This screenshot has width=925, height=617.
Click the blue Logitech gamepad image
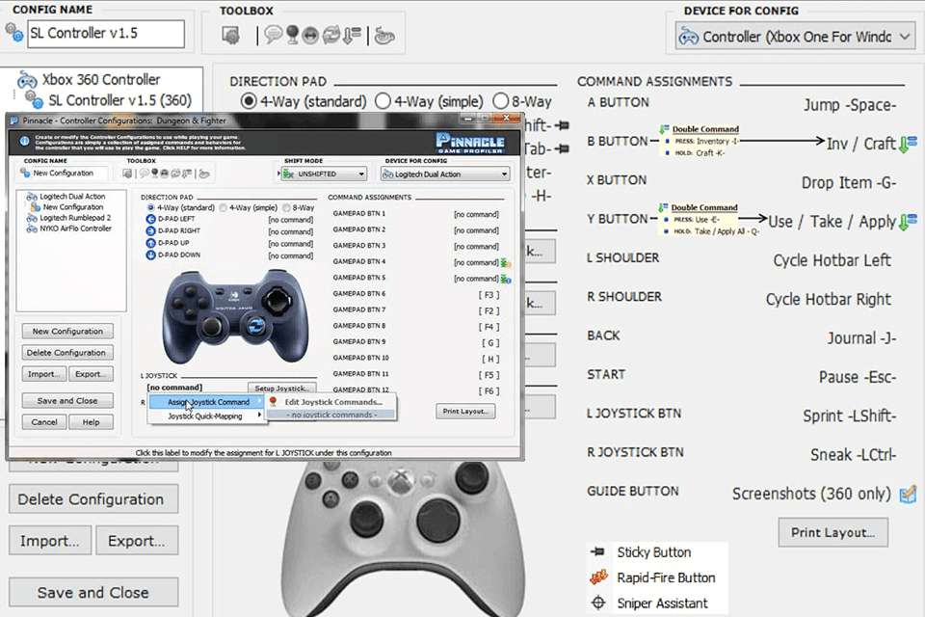[235, 316]
